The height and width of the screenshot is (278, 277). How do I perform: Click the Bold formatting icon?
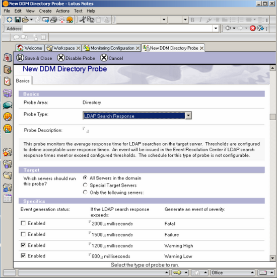pos(192,20)
